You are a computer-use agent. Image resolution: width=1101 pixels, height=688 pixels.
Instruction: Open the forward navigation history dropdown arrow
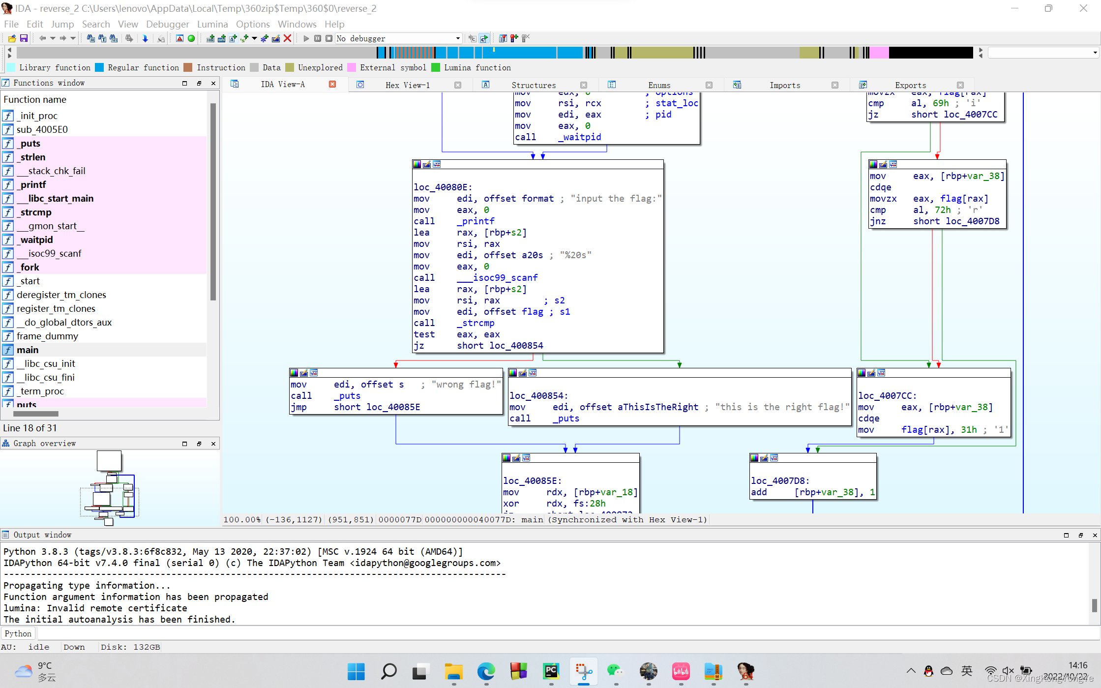[73, 38]
